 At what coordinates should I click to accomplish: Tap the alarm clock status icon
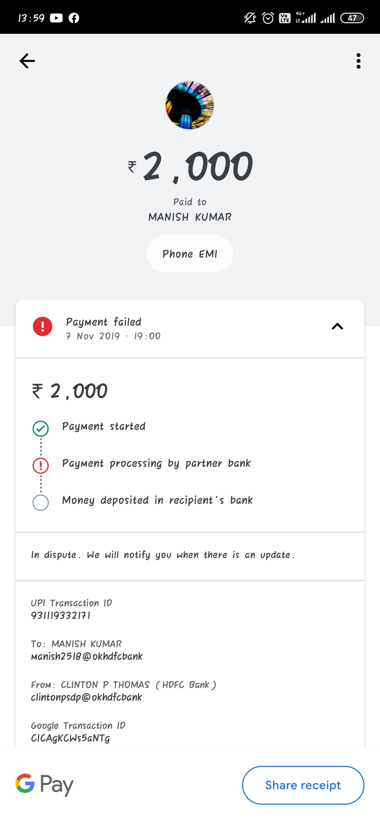268,18
